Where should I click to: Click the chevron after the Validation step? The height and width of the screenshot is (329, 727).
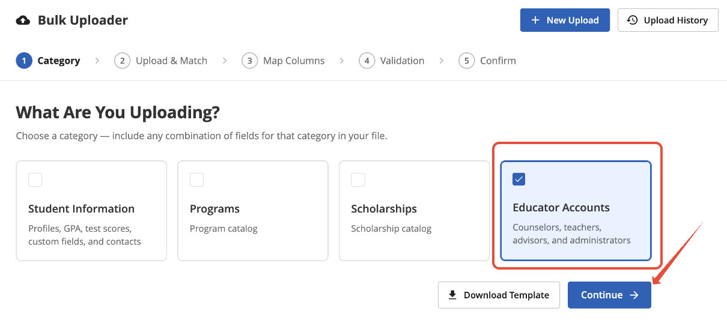441,61
